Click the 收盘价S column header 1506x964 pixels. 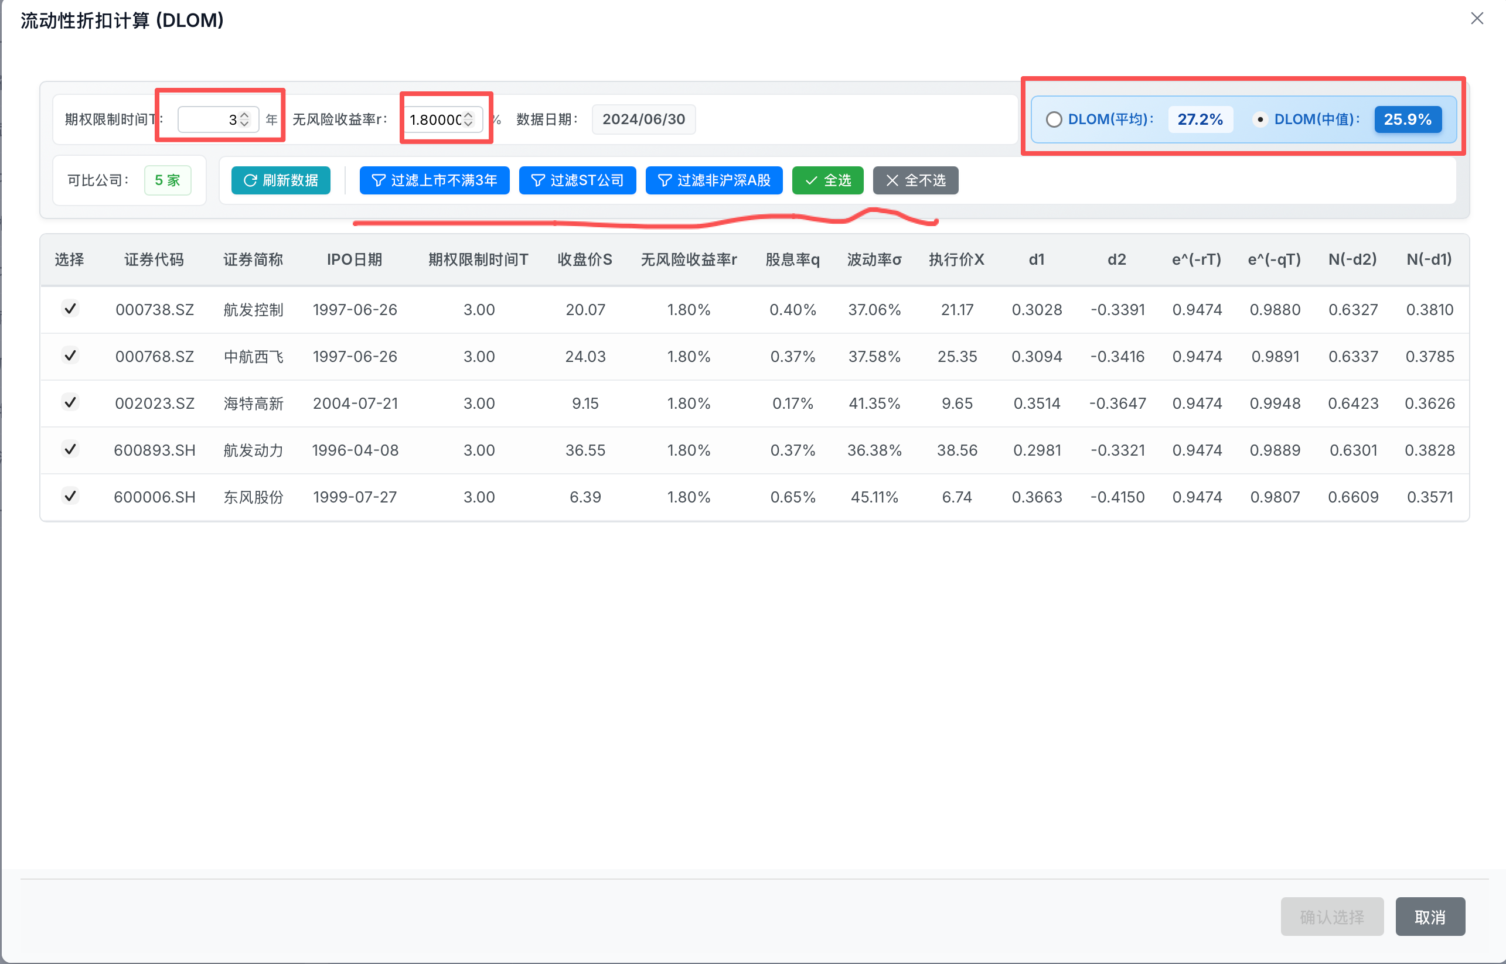[x=585, y=259]
